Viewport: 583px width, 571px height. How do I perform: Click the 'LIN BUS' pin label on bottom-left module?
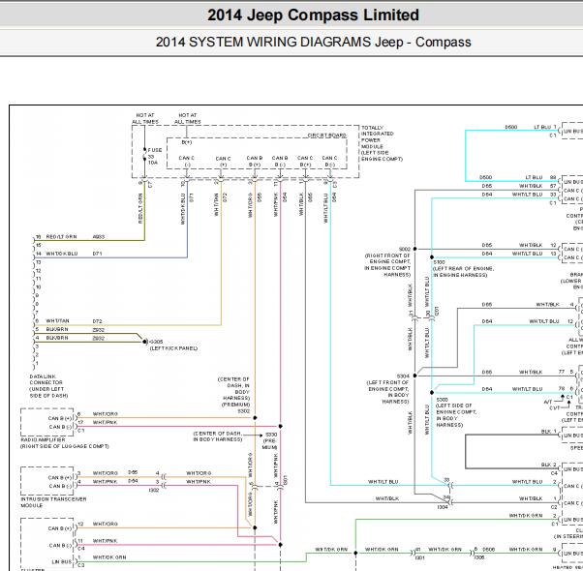click(x=62, y=561)
